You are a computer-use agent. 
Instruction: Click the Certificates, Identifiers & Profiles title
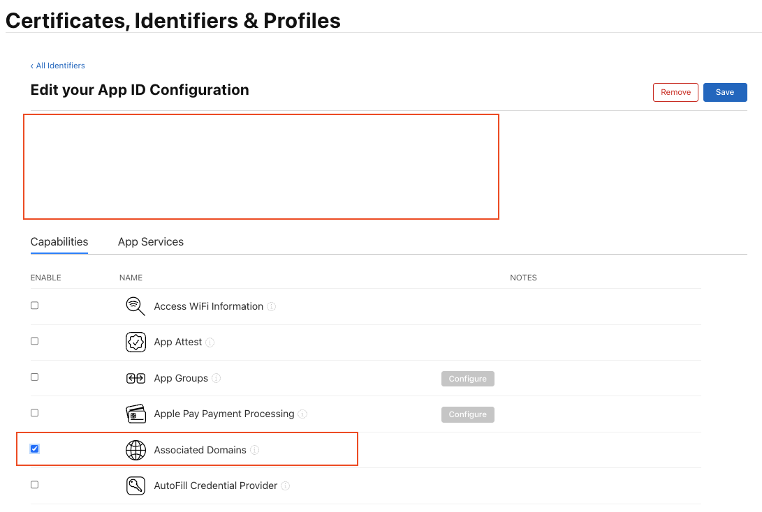pyautogui.click(x=173, y=21)
